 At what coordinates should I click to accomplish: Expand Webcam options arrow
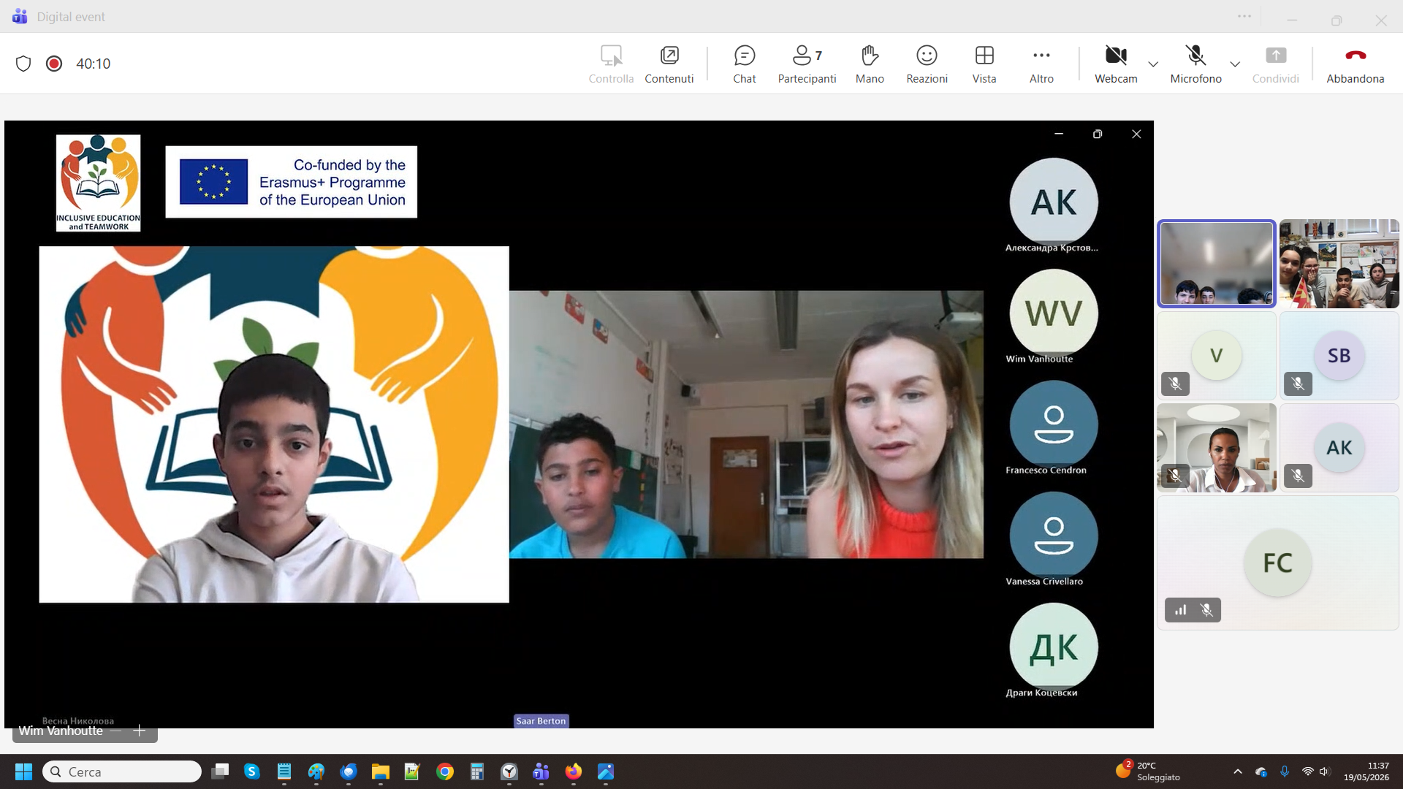pos(1153,64)
